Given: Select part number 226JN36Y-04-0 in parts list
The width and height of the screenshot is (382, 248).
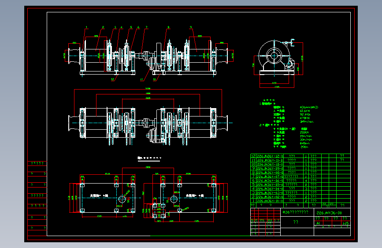Looking at the screenshot, I should pos(270,189).
